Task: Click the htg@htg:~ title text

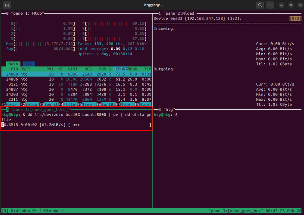Action: coord(152,5)
